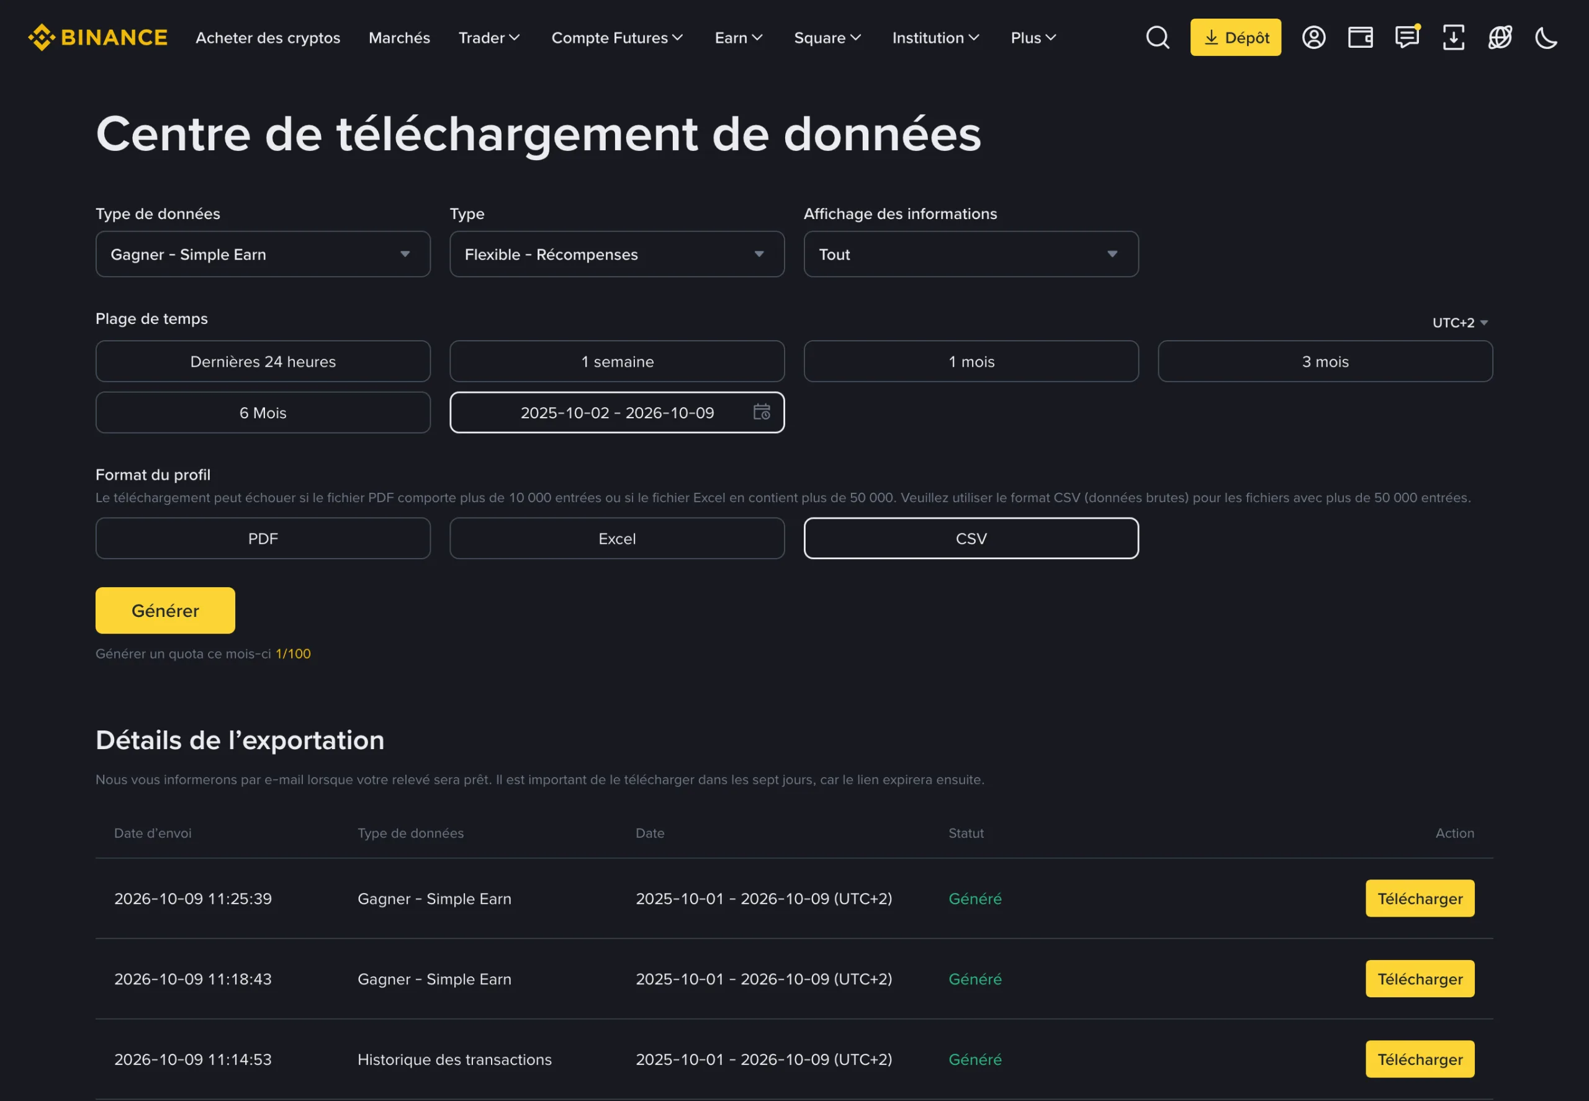The image size is (1589, 1101).
Task: Expand the Institution navigation menu
Action: [x=935, y=38]
